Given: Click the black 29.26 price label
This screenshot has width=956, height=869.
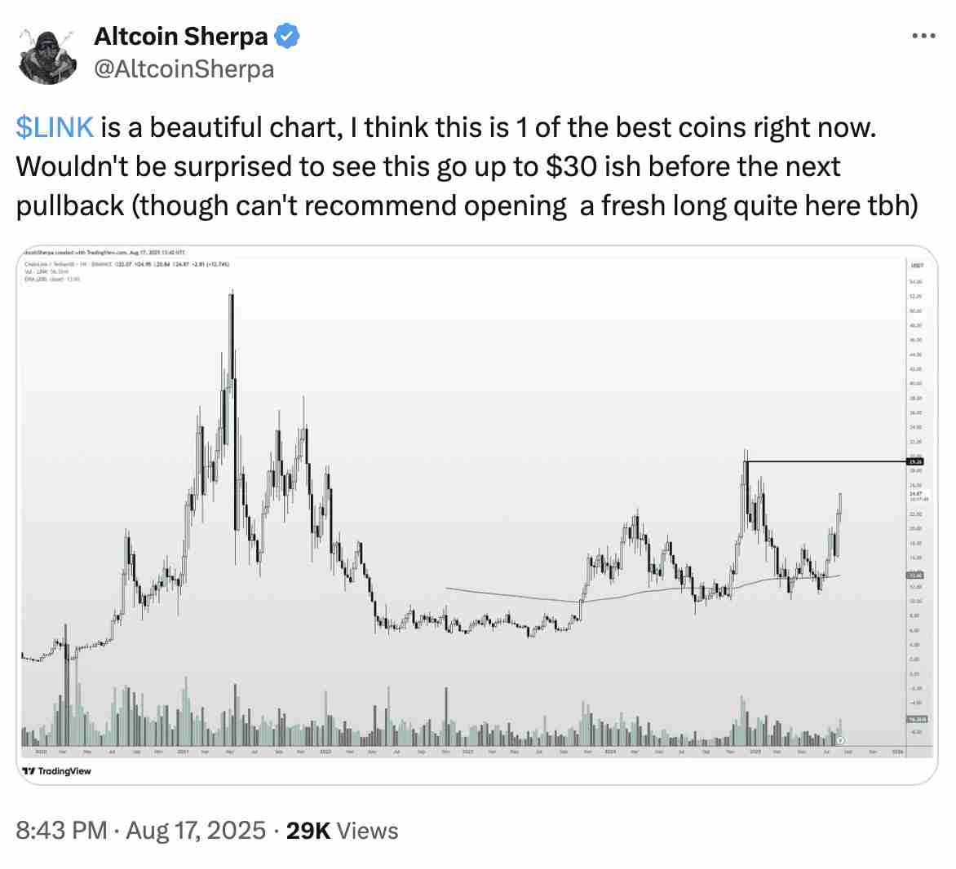Looking at the screenshot, I should [x=915, y=462].
